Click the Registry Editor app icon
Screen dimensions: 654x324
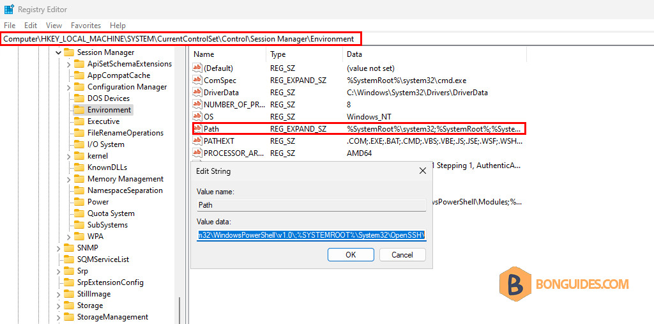point(9,9)
